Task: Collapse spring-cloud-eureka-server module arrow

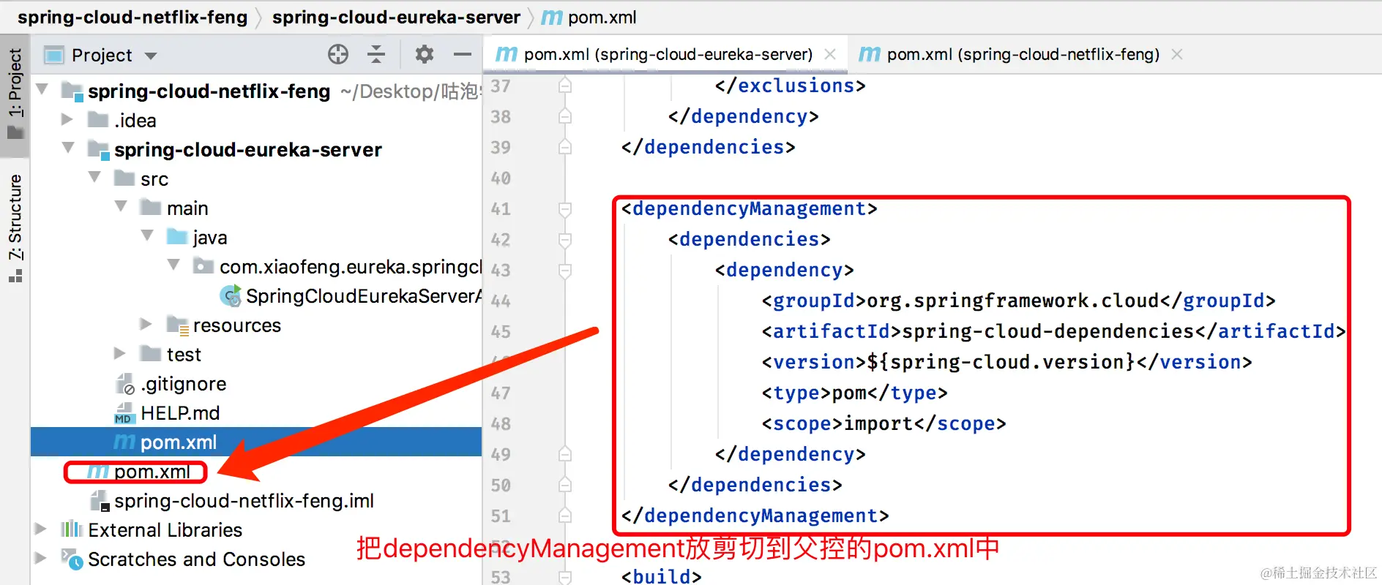Action: coord(68,148)
